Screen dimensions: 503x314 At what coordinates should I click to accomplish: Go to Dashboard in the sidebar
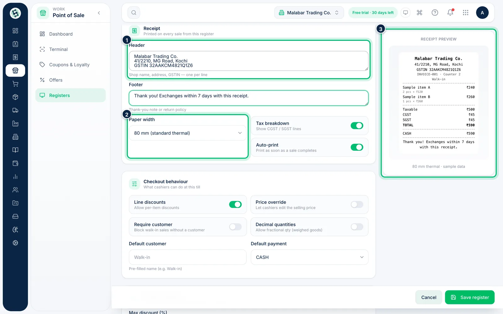pos(70,34)
